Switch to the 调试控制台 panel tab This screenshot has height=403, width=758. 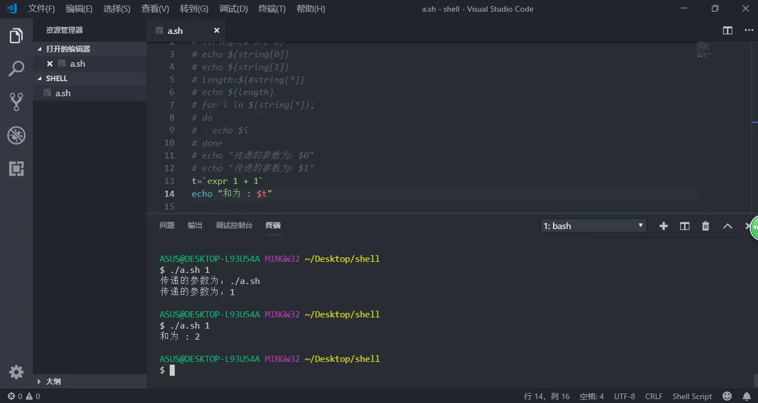click(234, 225)
